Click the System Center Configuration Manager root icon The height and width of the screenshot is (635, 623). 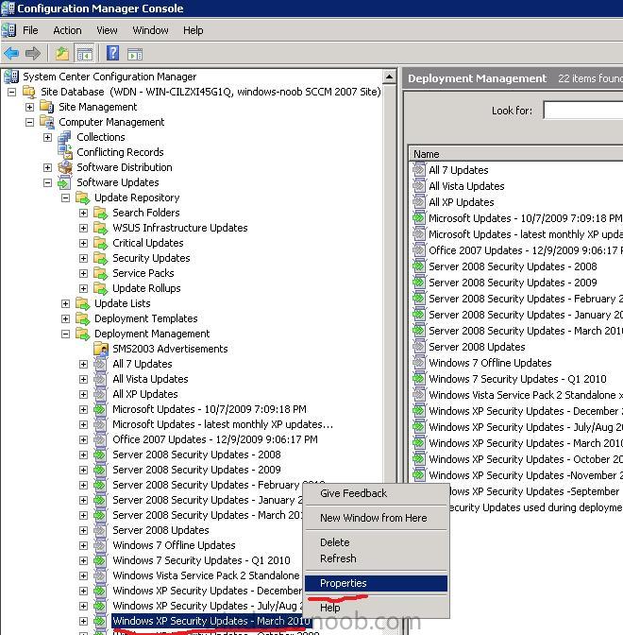pos(11,77)
